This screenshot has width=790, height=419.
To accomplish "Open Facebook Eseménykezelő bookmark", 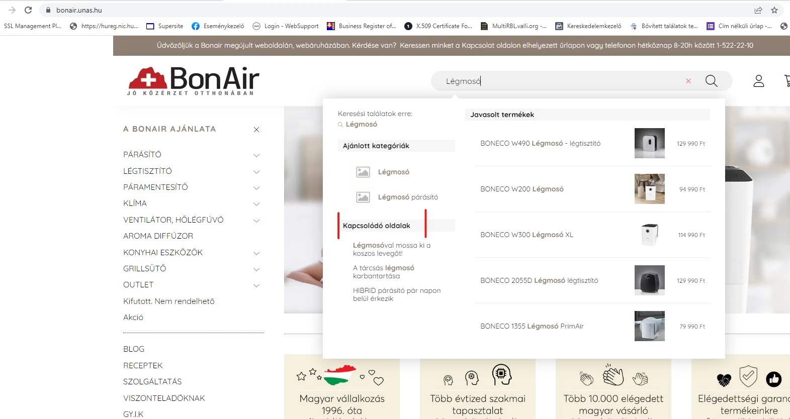I will pyautogui.click(x=218, y=26).
